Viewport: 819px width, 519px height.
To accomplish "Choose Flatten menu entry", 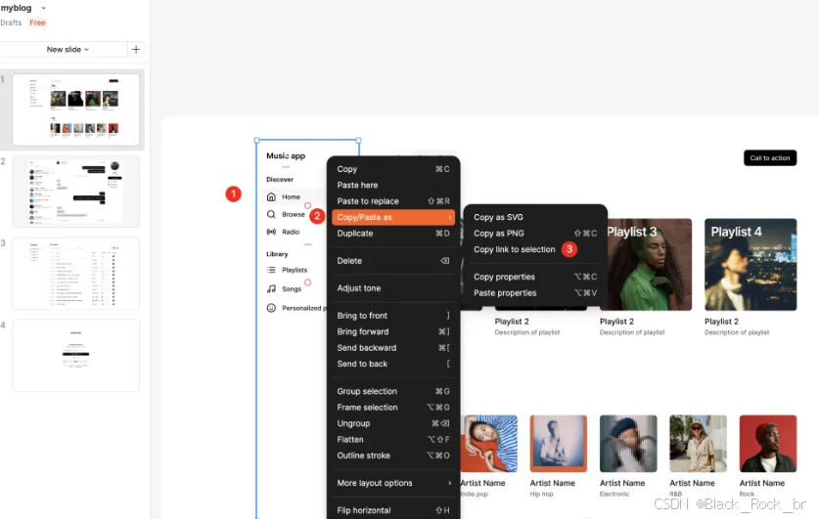I will click(x=393, y=440).
